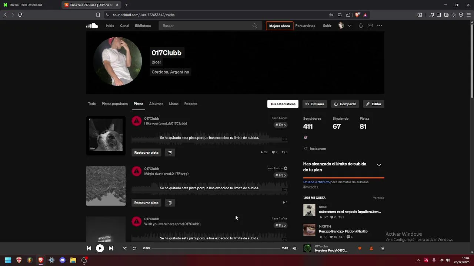Open Biblioteca in top navigation
474x266 pixels.
coord(143,26)
